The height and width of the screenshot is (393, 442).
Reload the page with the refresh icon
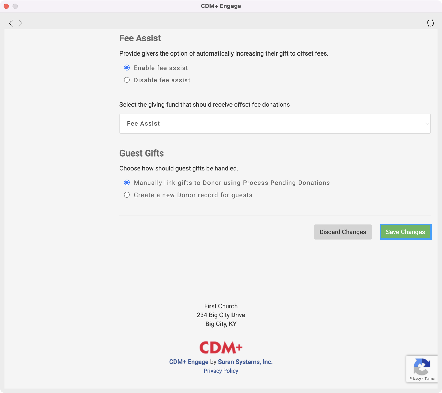pos(430,23)
